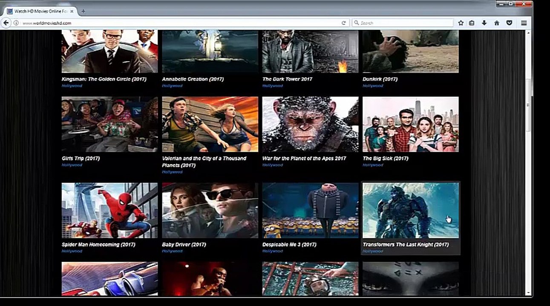Viewport: 550px width, 306px height.
Task: Click the War for the Planet of the Apes title
Action: [x=305, y=159]
